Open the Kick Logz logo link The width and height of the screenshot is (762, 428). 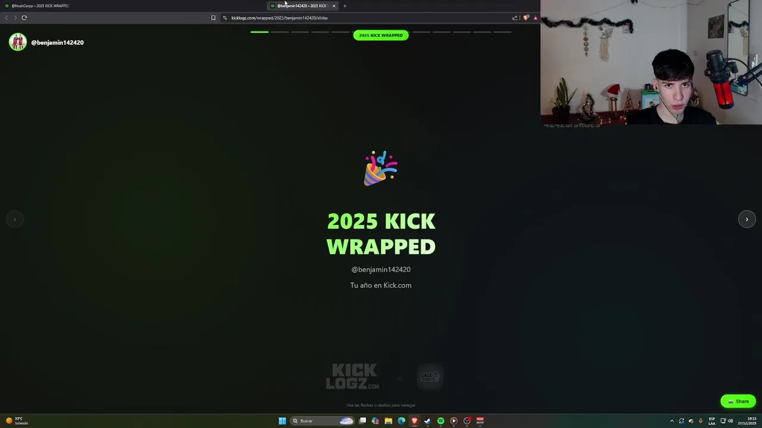pyautogui.click(x=352, y=376)
